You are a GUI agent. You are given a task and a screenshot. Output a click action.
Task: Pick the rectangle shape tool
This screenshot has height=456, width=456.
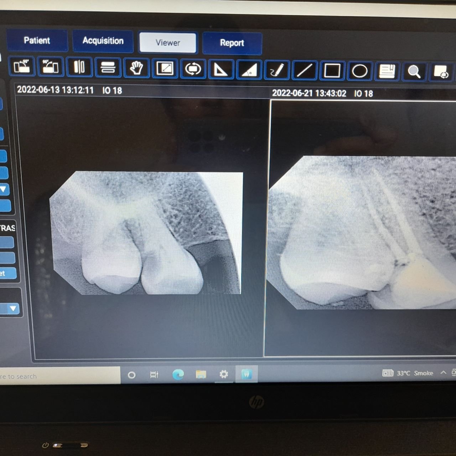point(332,71)
